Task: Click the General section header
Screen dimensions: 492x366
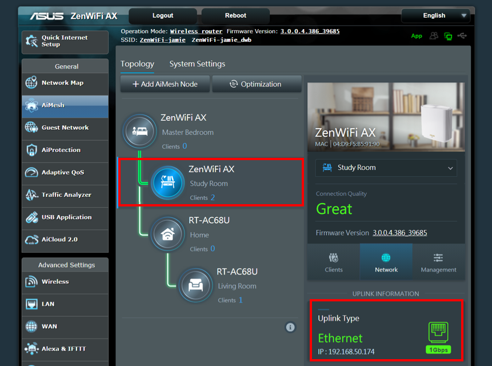Action: tap(66, 66)
